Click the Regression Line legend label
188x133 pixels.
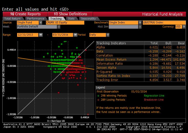pyautogui.click(x=154, y=96)
